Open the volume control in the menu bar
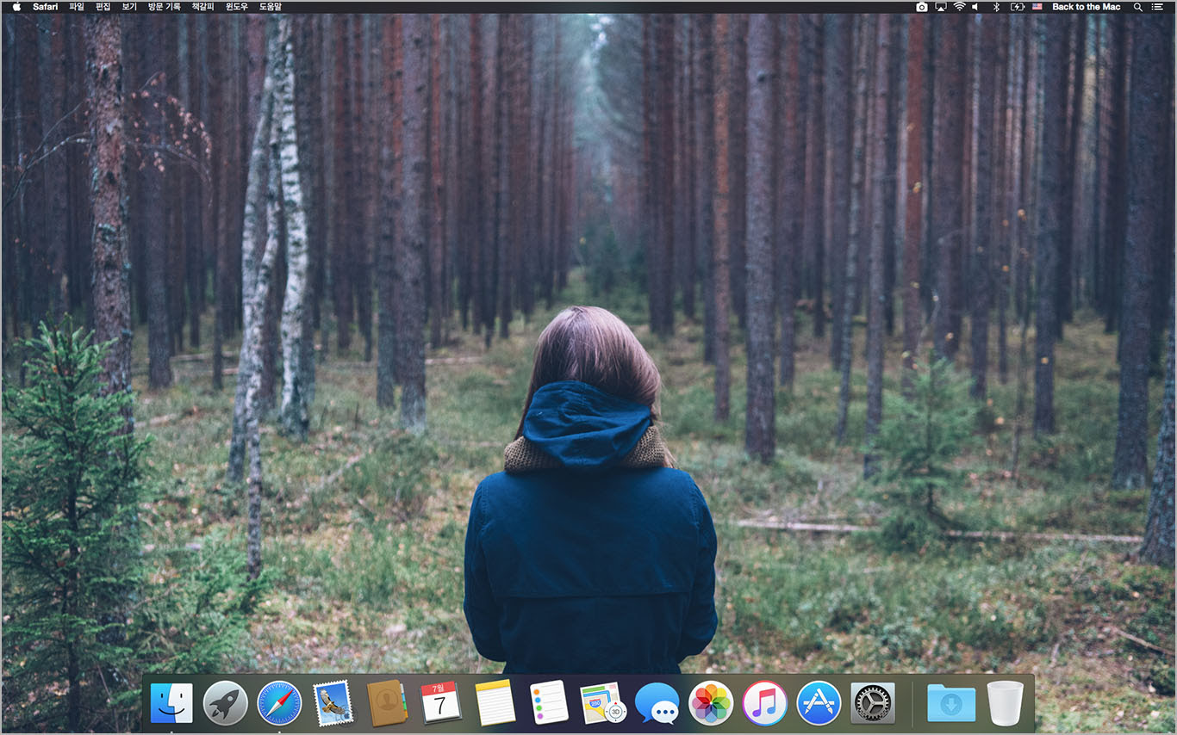 (x=976, y=7)
